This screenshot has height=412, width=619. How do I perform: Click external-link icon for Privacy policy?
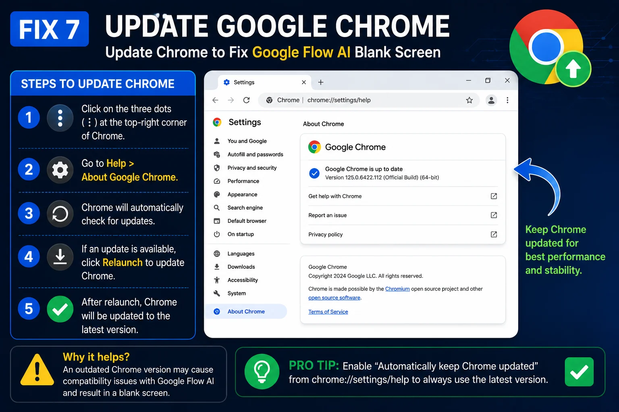click(x=494, y=235)
